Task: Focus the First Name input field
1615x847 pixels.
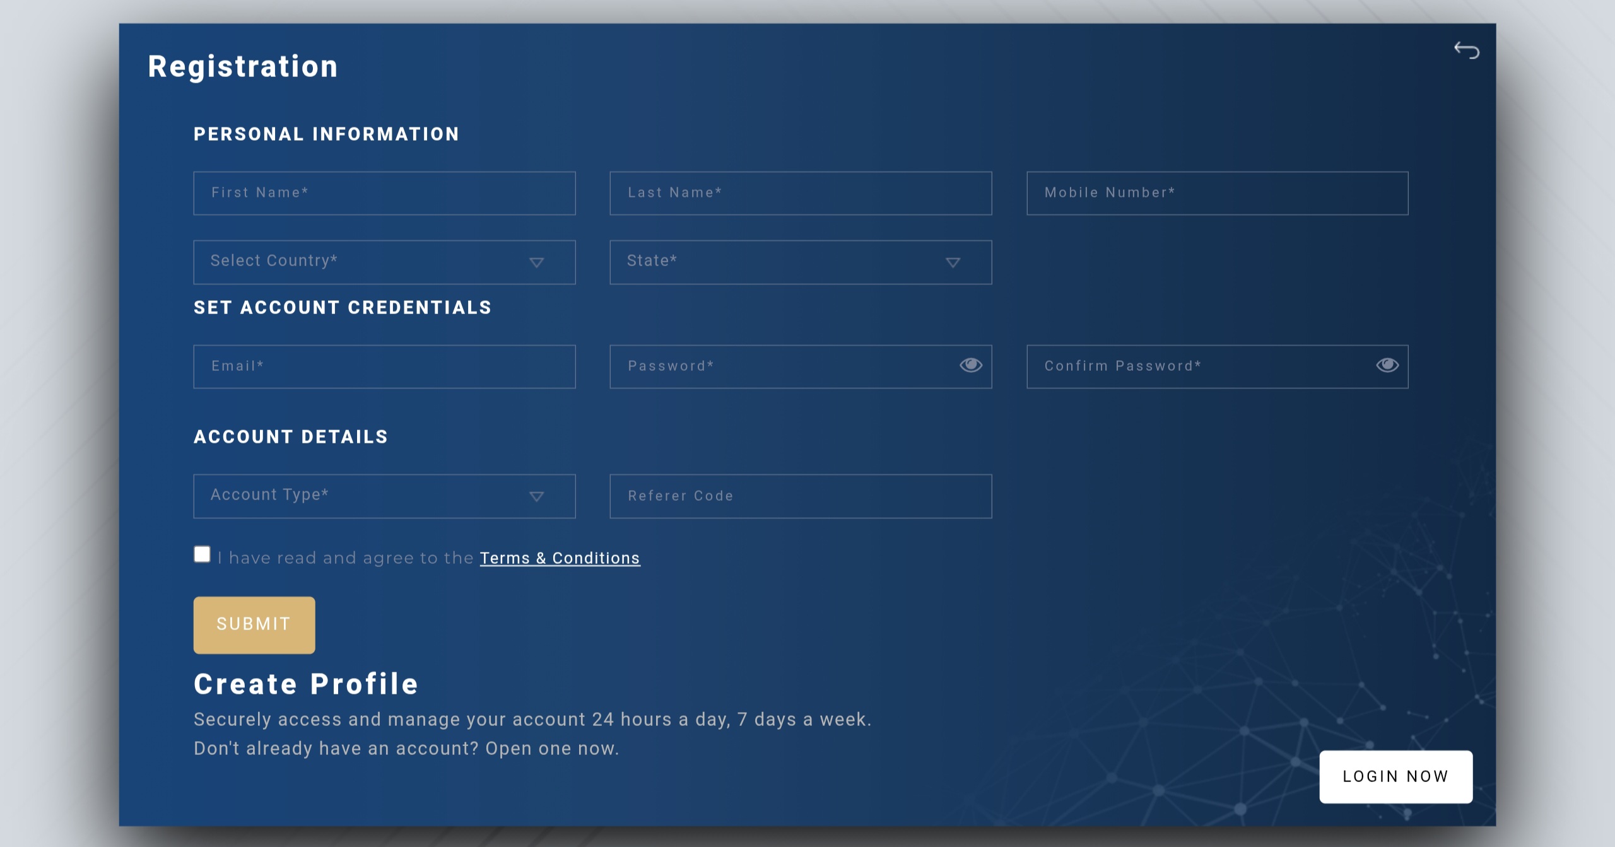Action: coord(384,193)
